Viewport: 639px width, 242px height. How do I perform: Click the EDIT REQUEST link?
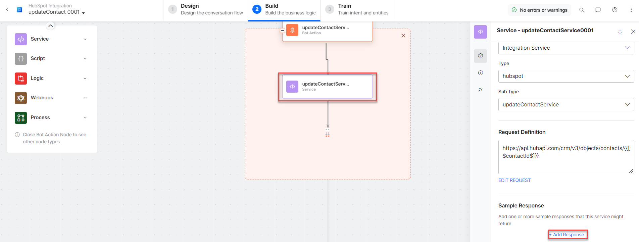514,180
